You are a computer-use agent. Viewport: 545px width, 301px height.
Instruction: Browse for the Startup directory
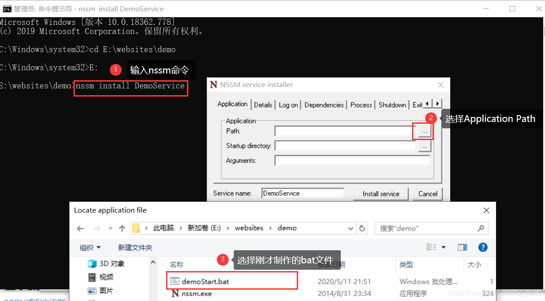coord(424,146)
